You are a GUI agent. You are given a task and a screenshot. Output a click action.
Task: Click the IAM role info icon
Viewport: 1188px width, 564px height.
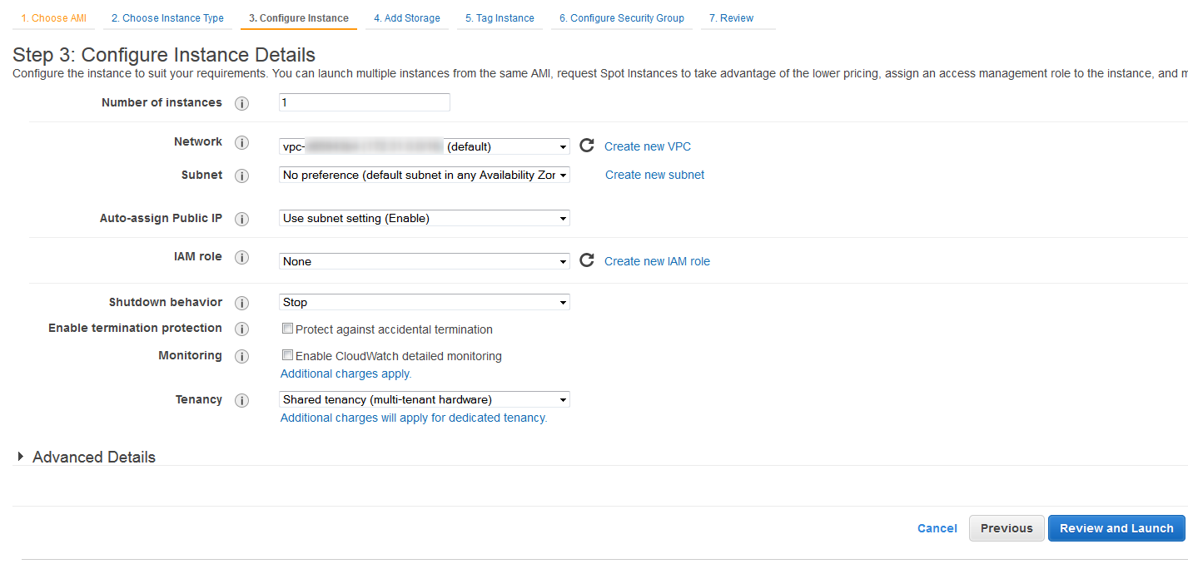(241, 257)
